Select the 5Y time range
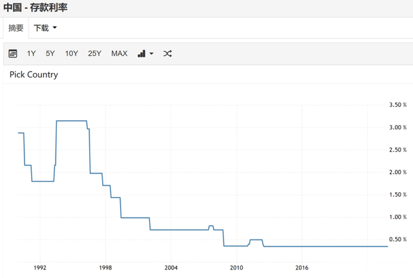The image size is (413, 278). (x=50, y=54)
